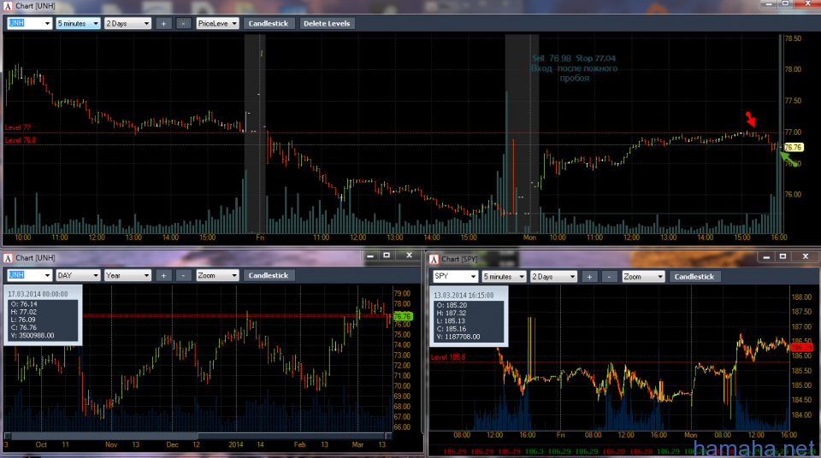The height and width of the screenshot is (458, 821).
Task: Click the Delete Levels button
Action: [327, 24]
